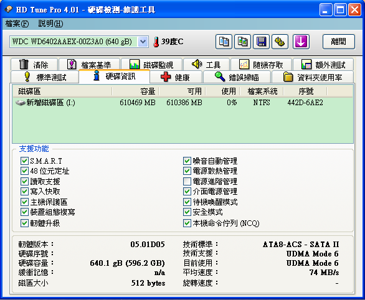Viewport: 365px width, 300px height.
Task: Switch to the 標準測試 tab
Action: pyautogui.click(x=45, y=77)
